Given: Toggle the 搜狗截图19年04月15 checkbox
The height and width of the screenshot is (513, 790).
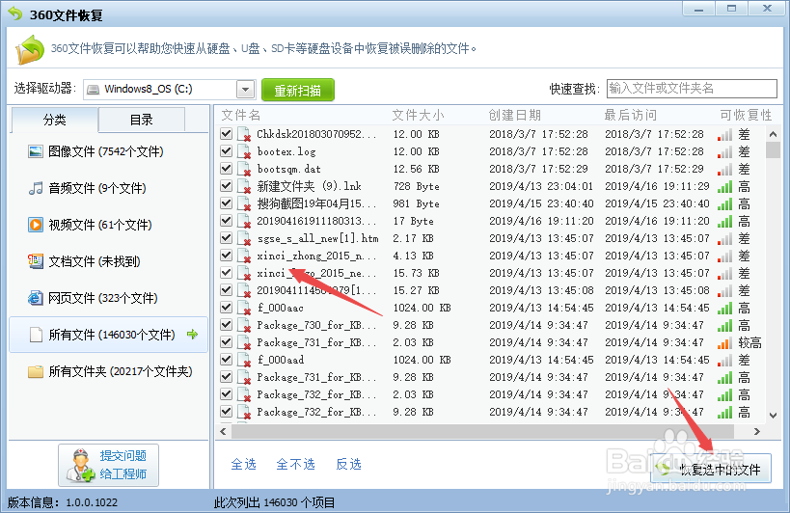Looking at the screenshot, I should [x=227, y=202].
